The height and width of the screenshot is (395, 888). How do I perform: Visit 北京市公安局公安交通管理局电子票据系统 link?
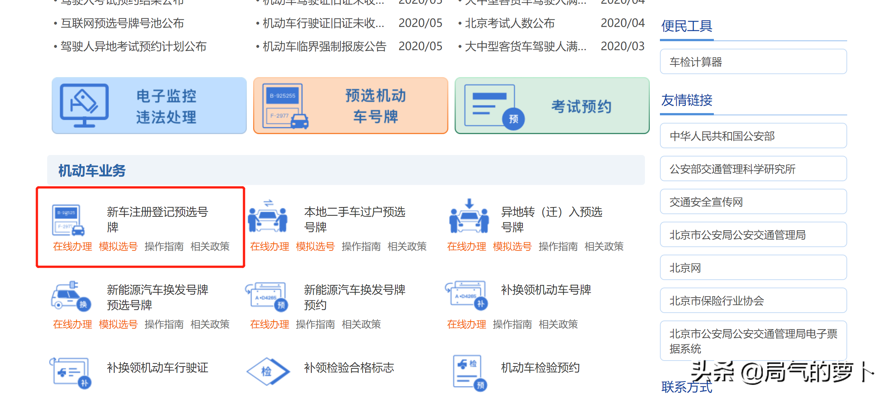pos(753,341)
